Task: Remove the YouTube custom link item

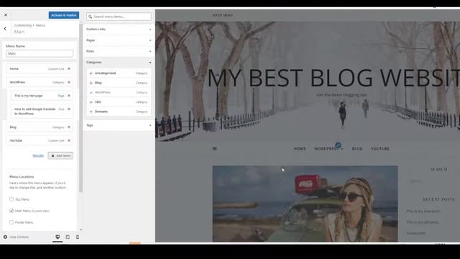Action: coord(69,141)
